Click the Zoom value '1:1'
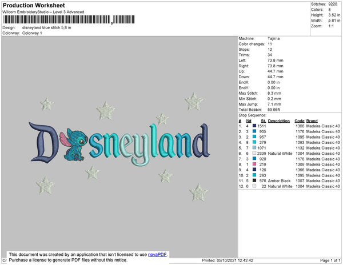Image resolution: width=343 pixels, height=265 pixels. pos(331,26)
